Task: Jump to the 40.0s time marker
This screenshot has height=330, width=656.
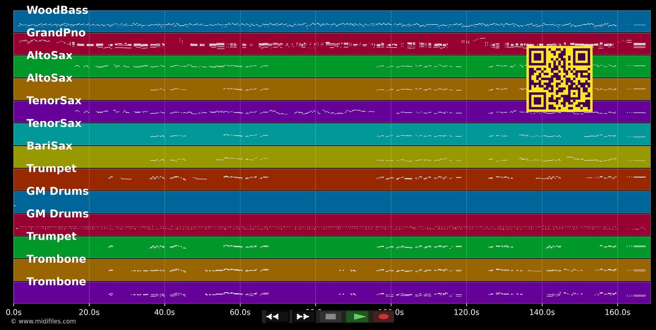Action: pyautogui.click(x=165, y=313)
